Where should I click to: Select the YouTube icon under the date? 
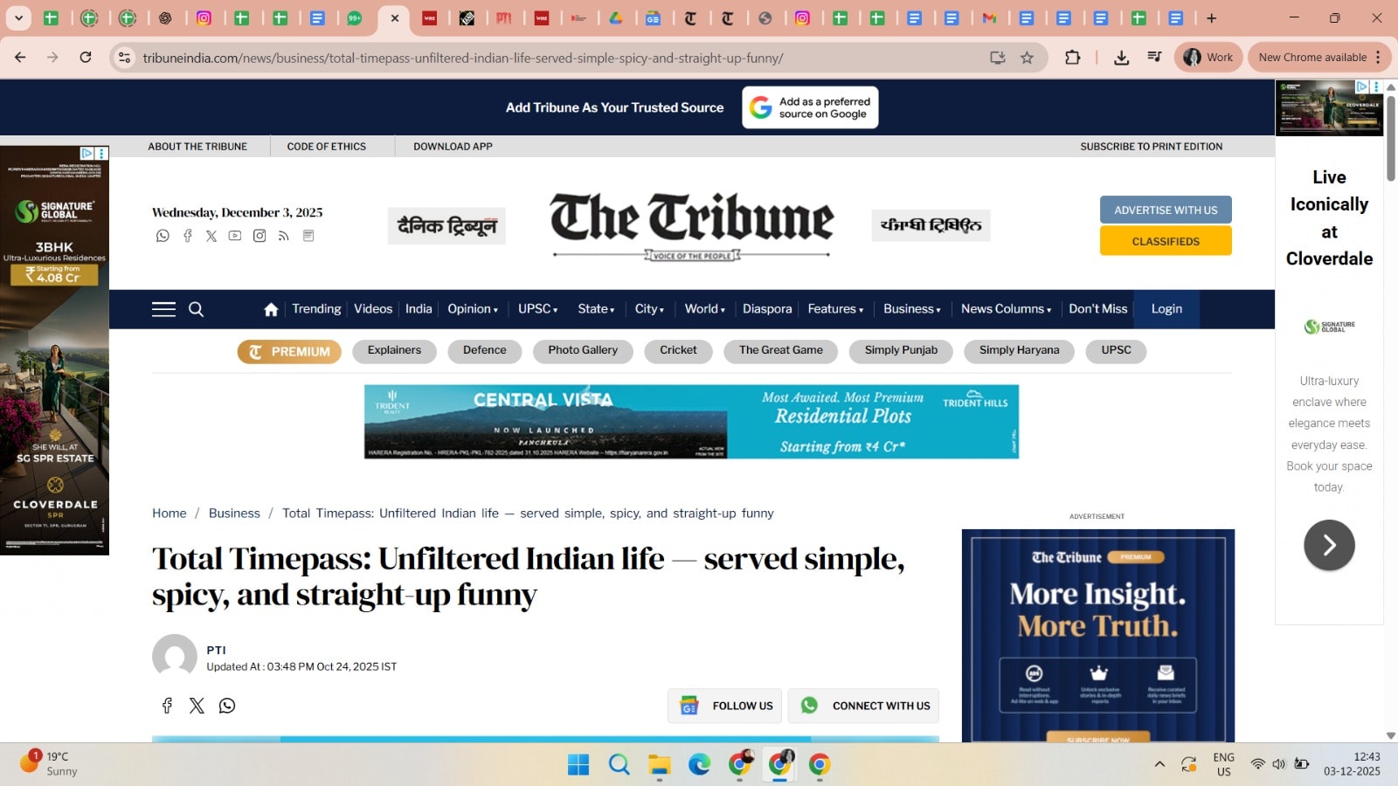pos(234,235)
